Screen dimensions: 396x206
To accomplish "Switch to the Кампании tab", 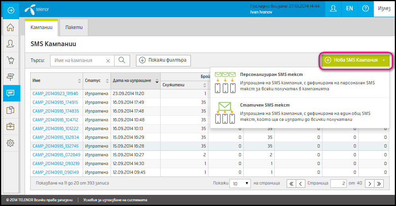I will [41, 27].
